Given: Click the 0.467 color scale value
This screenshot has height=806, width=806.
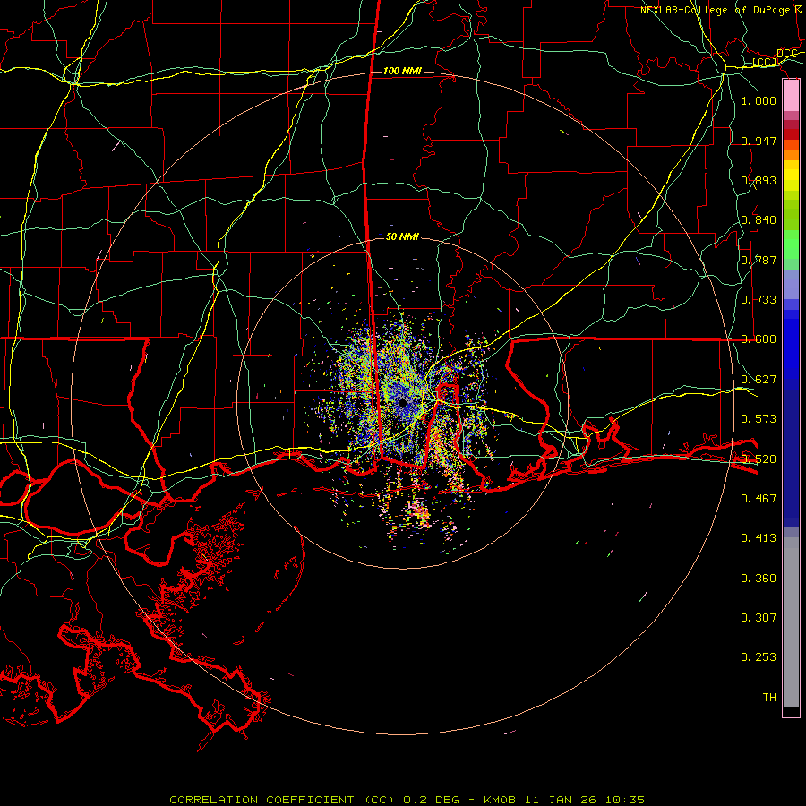Looking at the screenshot, I should click(x=759, y=499).
